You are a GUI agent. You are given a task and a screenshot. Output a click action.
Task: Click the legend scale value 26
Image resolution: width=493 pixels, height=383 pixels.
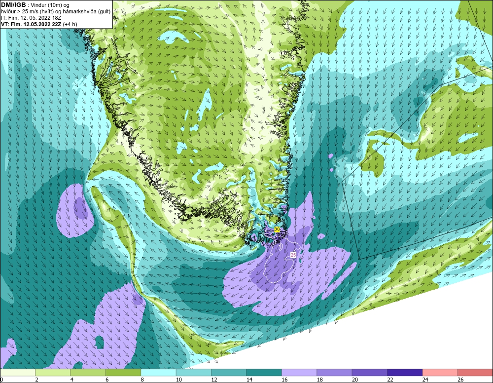coord(460,380)
